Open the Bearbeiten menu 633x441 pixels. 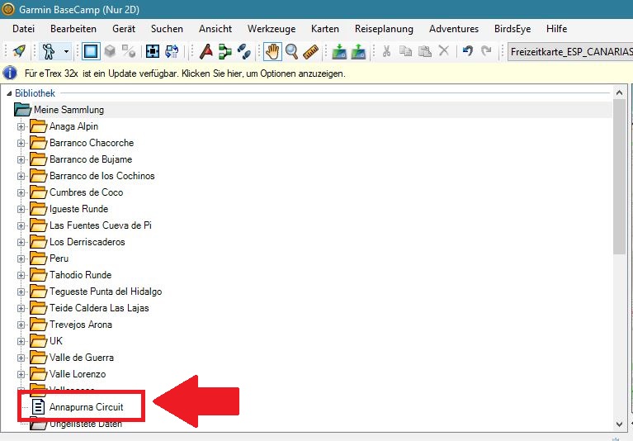[x=73, y=29]
